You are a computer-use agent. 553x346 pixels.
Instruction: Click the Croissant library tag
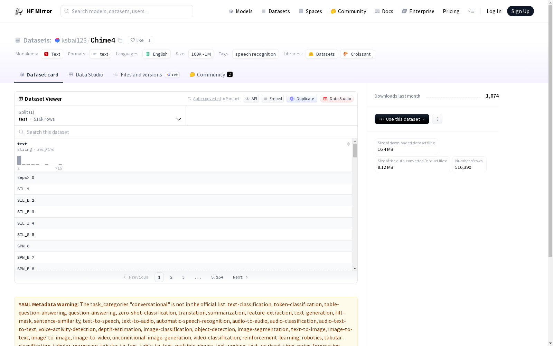coord(357,54)
